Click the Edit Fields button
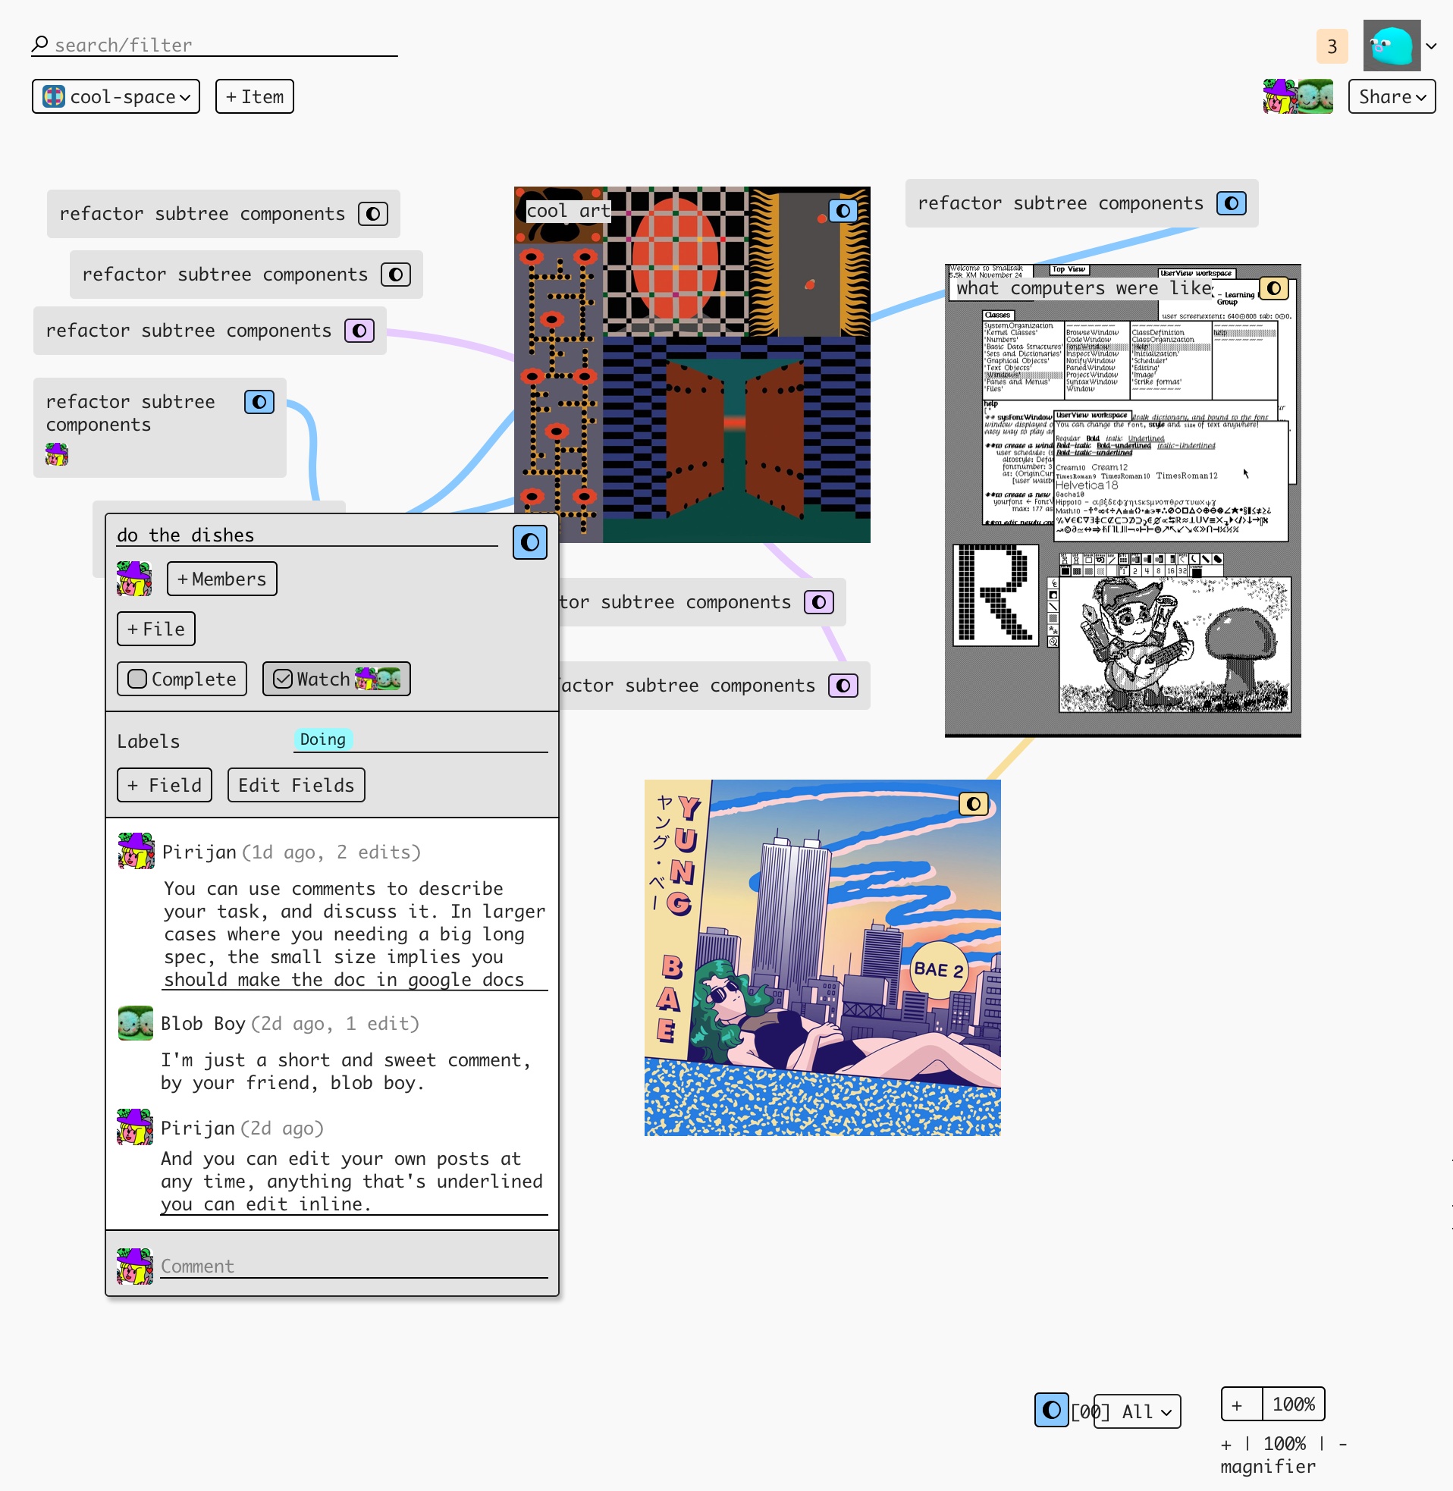 pos(296,785)
